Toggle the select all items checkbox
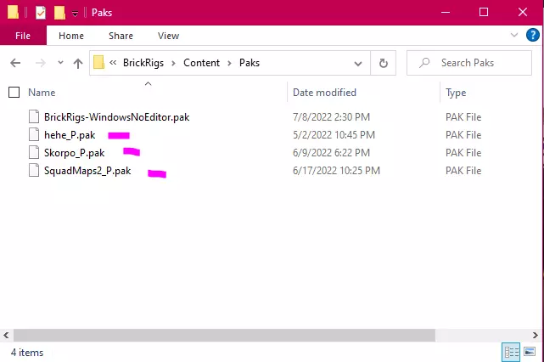Screen dimensions: 544x362 14,93
